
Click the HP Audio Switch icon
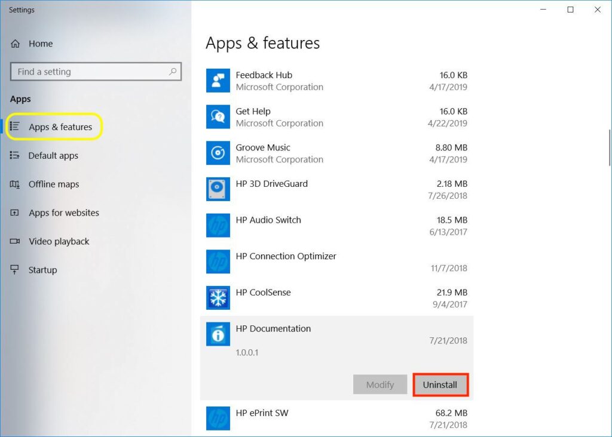click(x=218, y=226)
